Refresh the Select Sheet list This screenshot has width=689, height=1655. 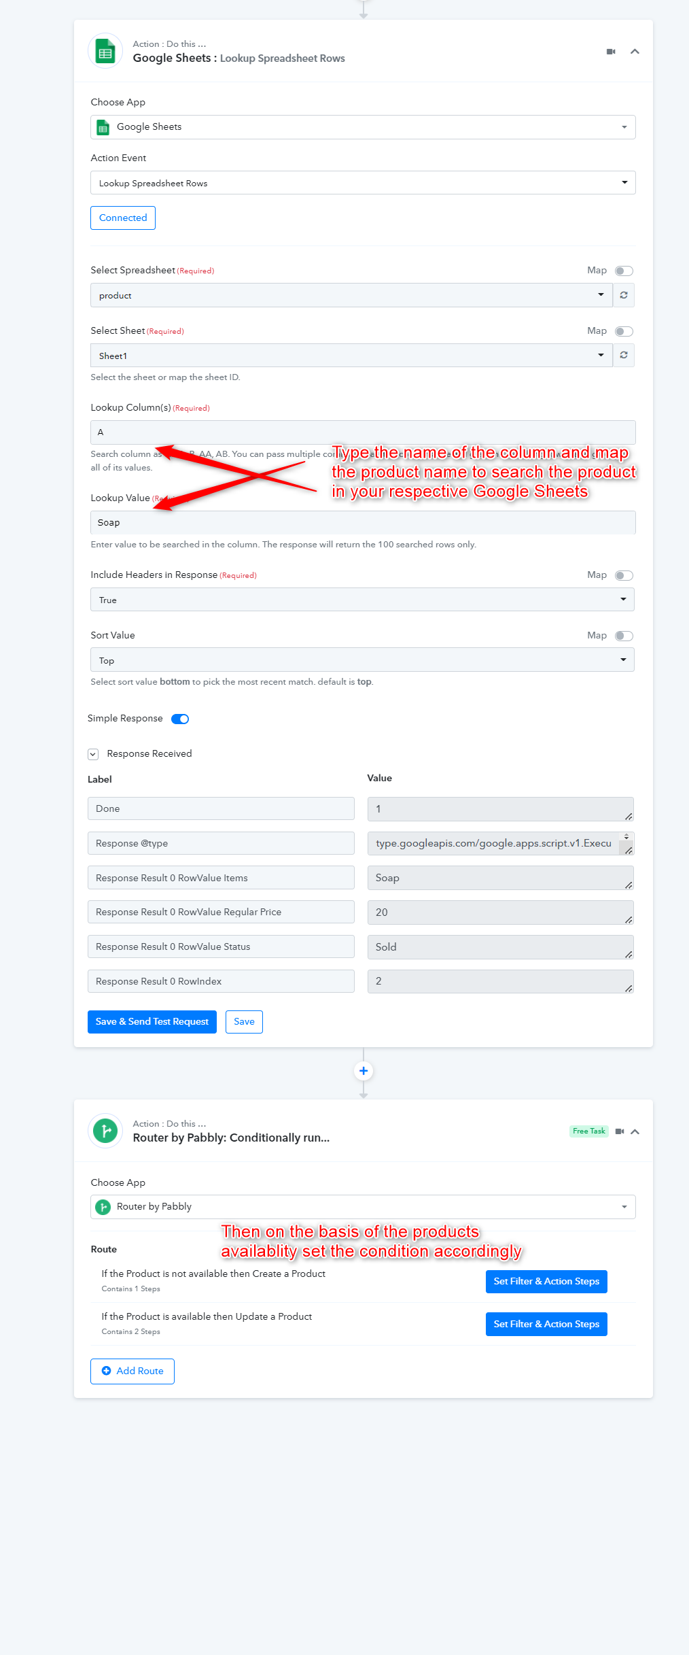click(x=624, y=355)
